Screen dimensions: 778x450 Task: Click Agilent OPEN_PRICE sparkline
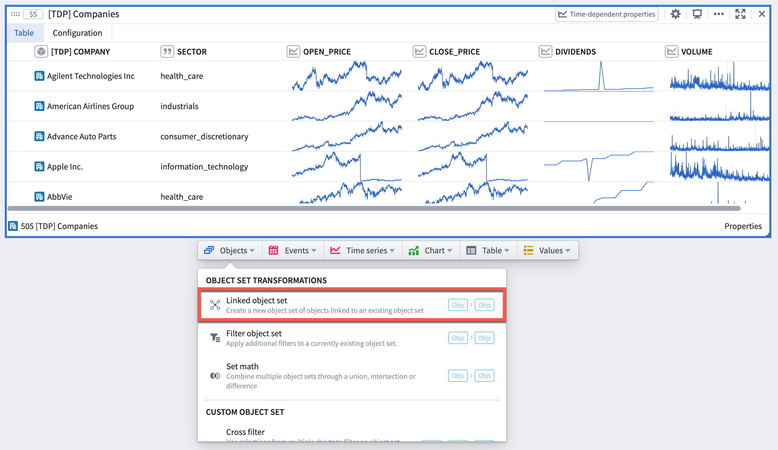coord(347,76)
